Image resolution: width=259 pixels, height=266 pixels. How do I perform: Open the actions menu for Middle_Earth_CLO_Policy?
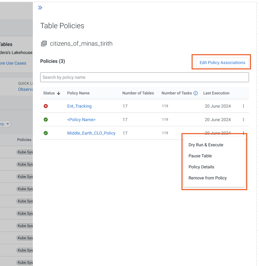point(243,133)
